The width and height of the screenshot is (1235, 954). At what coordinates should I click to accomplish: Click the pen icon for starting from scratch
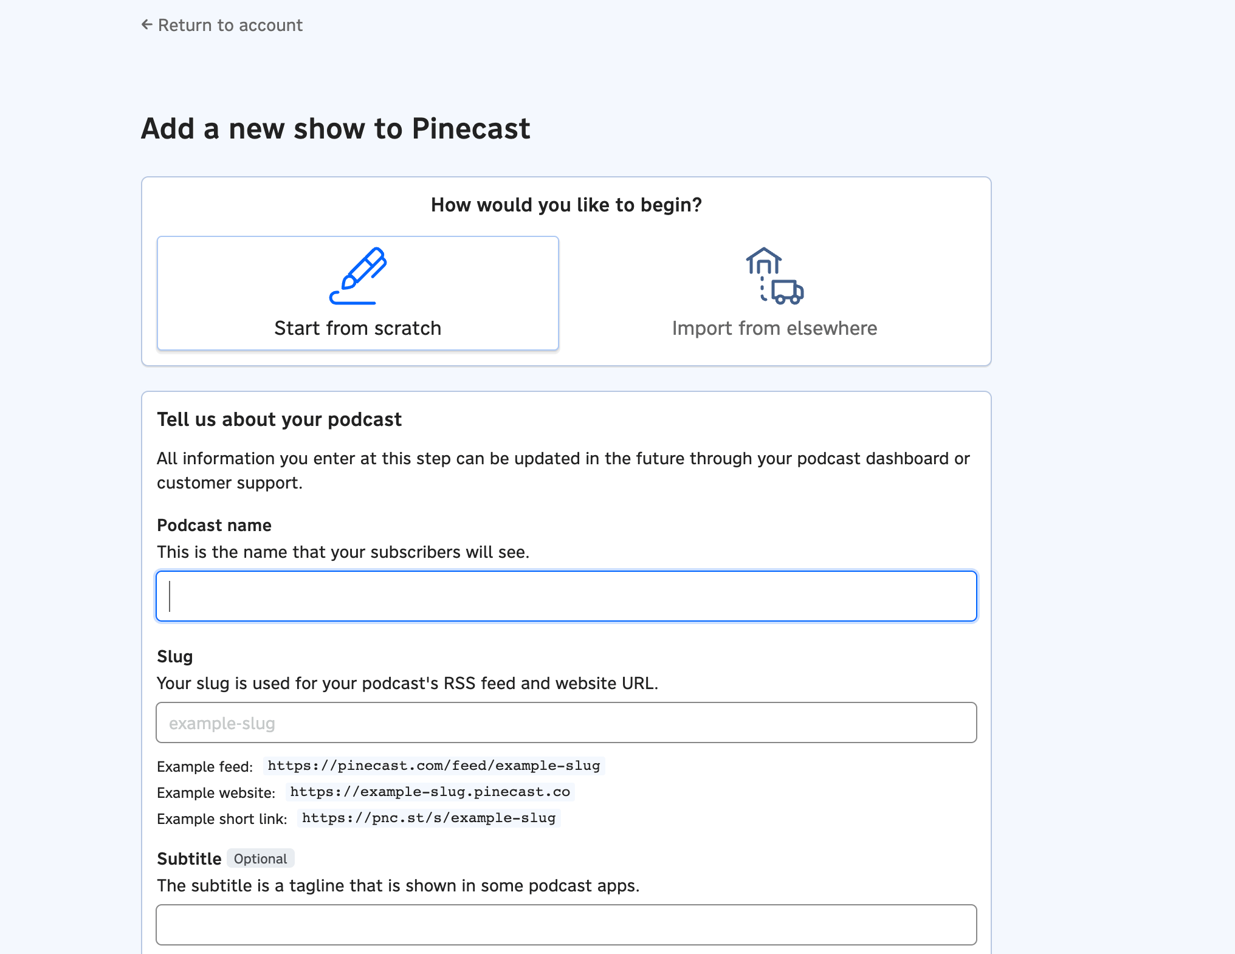[358, 276]
